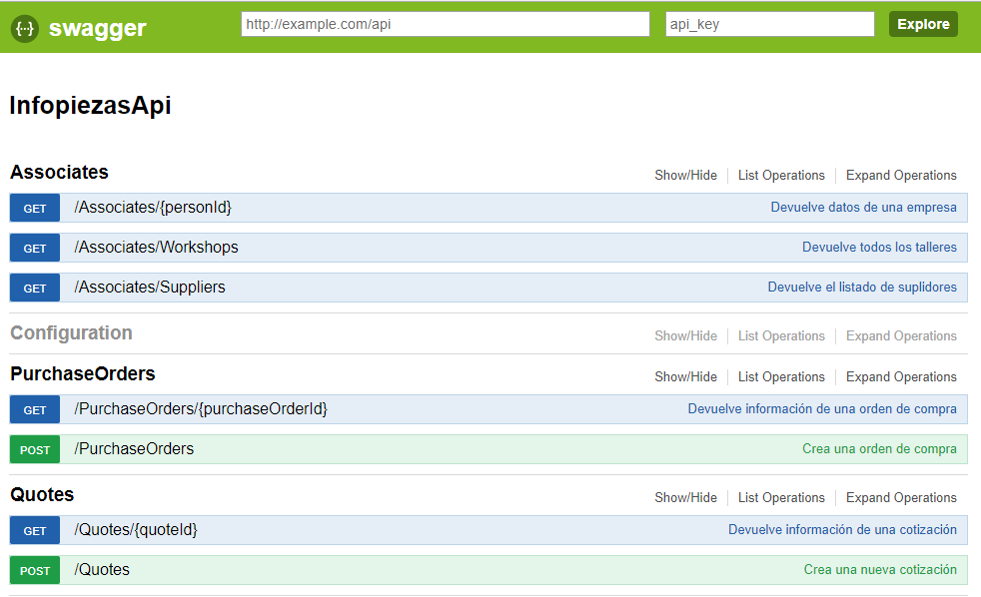List Operations for the PurchaseOrders section

click(x=781, y=376)
